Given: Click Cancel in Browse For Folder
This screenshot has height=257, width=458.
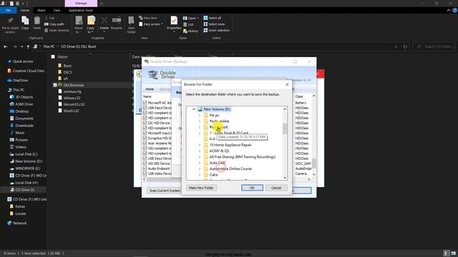Looking at the screenshot, I should coord(276,188).
